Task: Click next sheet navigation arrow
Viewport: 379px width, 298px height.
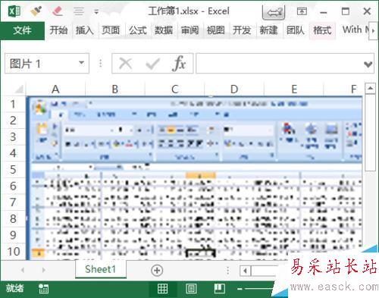Action: [43, 270]
